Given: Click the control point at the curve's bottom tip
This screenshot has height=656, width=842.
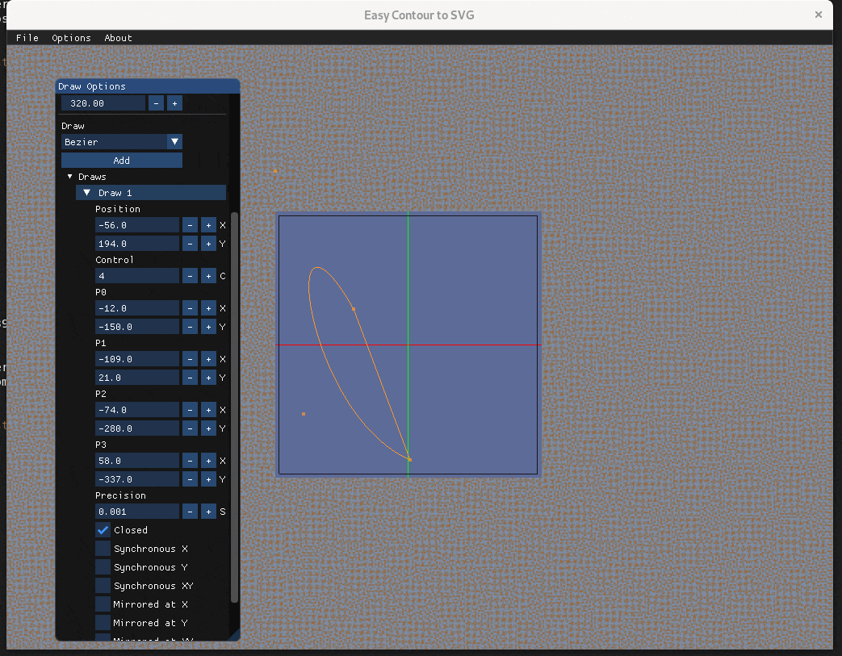Looking at the screenshot, I should click(x=410, y=459).
